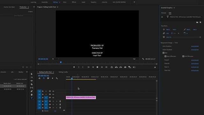Viewport: 204px width, 115px height.
Task: Switch to Effects workspace
Action: click(74, 2)
